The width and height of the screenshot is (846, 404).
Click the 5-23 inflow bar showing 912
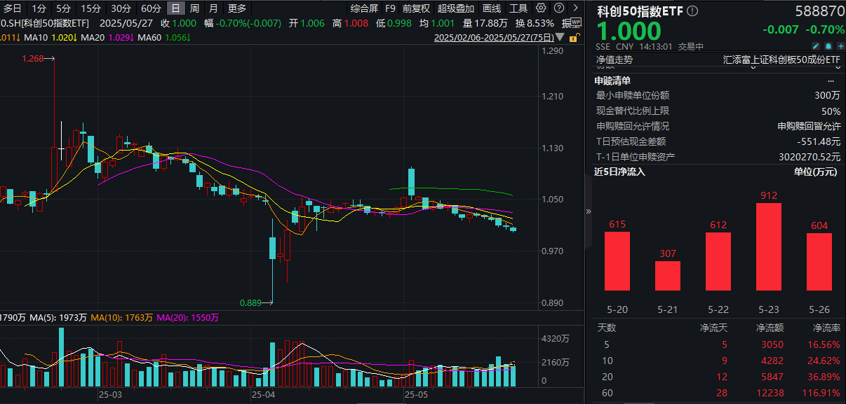[x=768, y=249]
